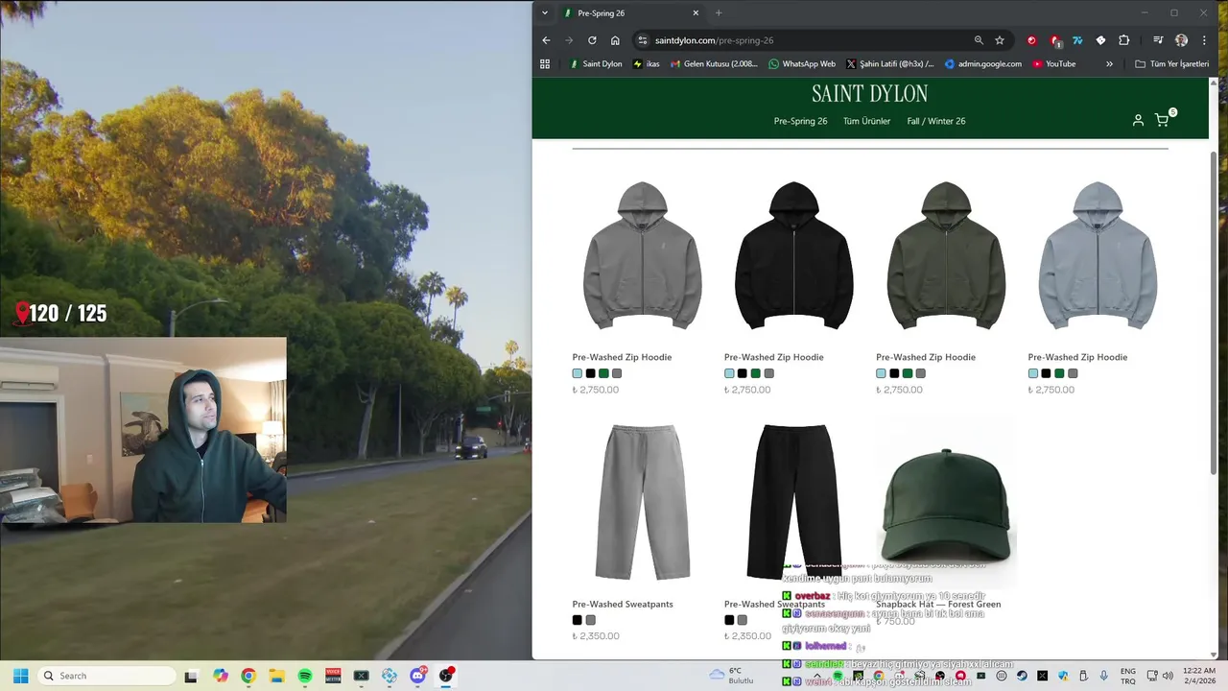Go to the browser home page
The image size is (1228, 691).
[x=615, y=40]
